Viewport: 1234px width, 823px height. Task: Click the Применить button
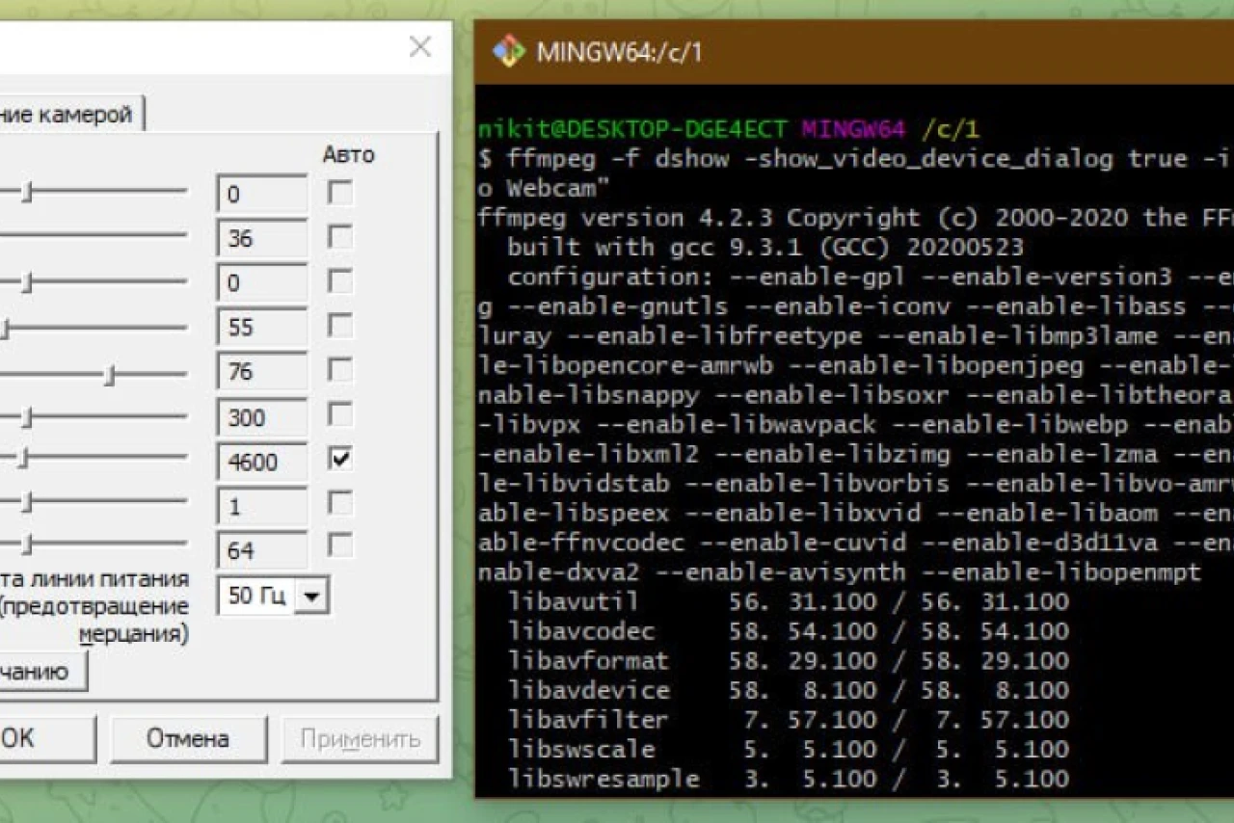361,739
